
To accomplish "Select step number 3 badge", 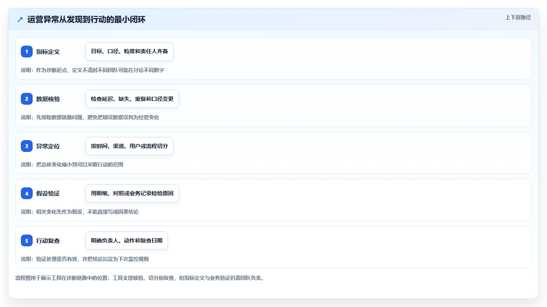I will tap(27, 146).
